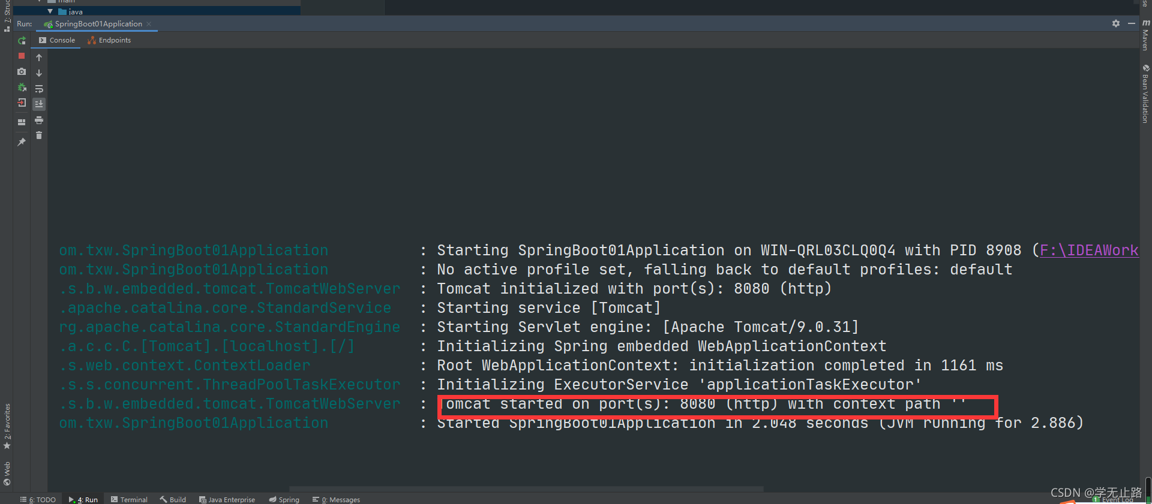Open the Build tool window
1152x504 pixels.
[173, 499]
